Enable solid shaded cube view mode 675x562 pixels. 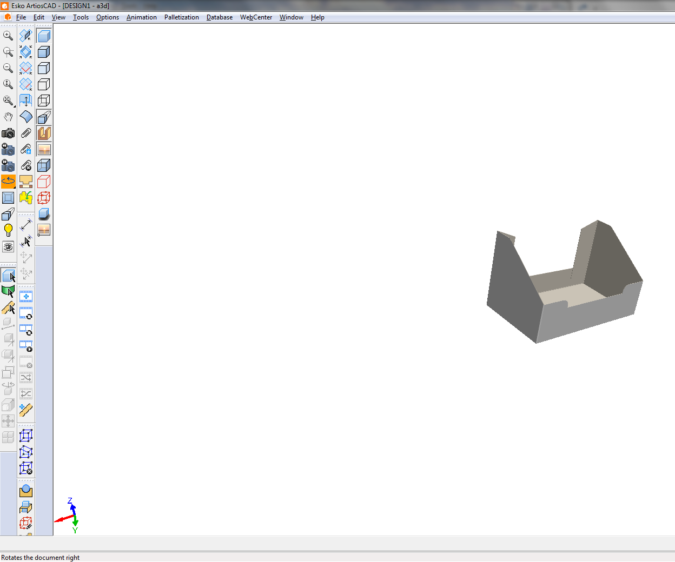click(x=44, y=36)
